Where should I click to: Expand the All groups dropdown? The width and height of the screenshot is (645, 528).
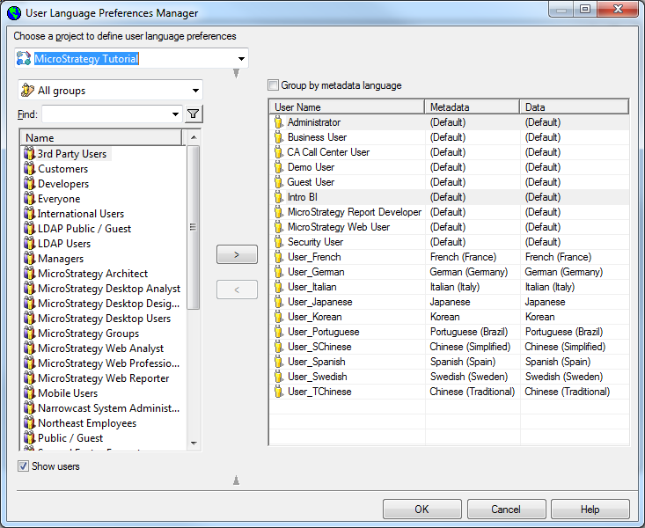coord(195,91)
